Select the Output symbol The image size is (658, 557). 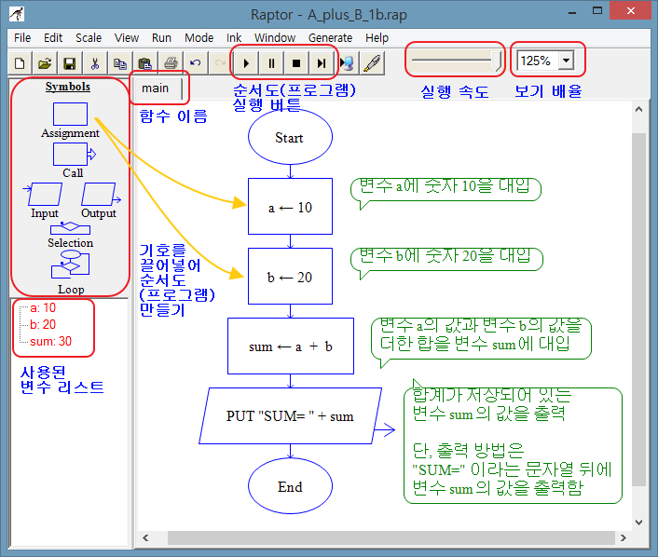click(101, 194)
